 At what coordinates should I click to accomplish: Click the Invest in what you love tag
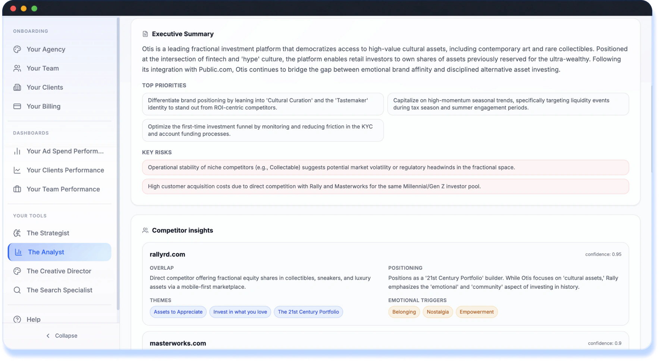click(240, 312)
